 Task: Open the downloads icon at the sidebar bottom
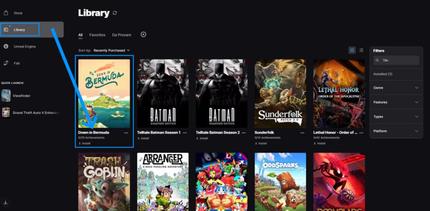point(6,203)
